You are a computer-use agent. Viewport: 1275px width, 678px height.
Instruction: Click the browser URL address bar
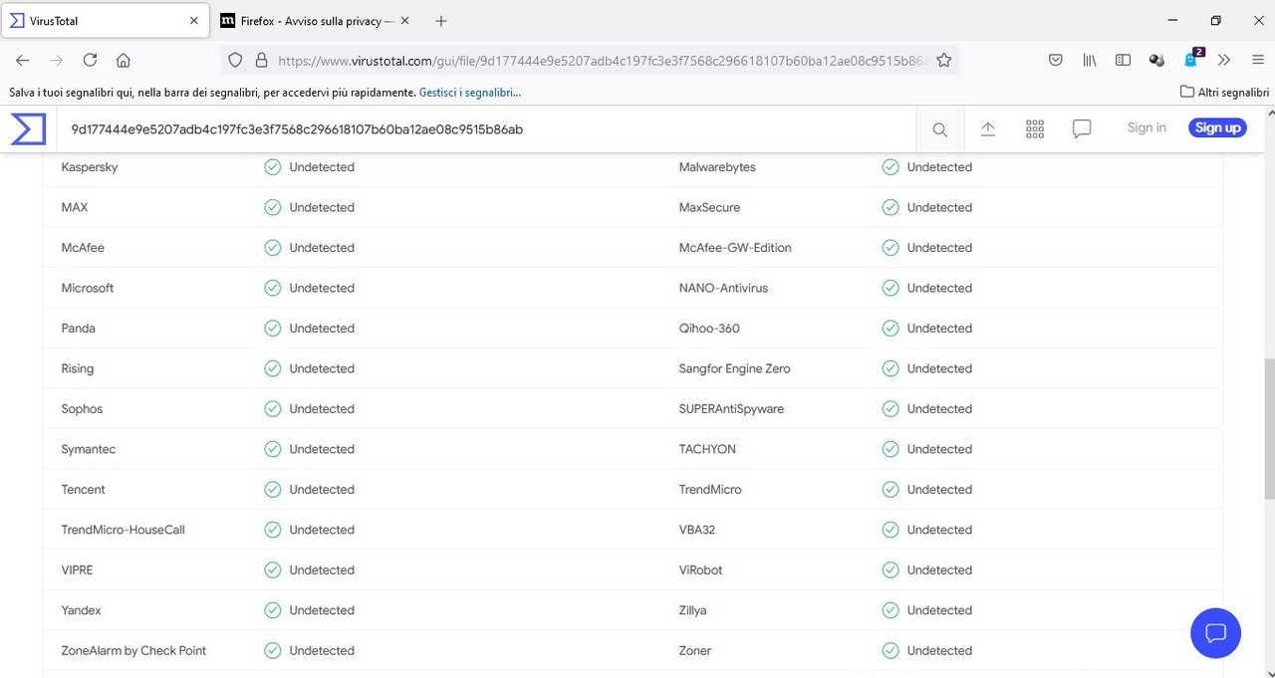coord(602,60)
